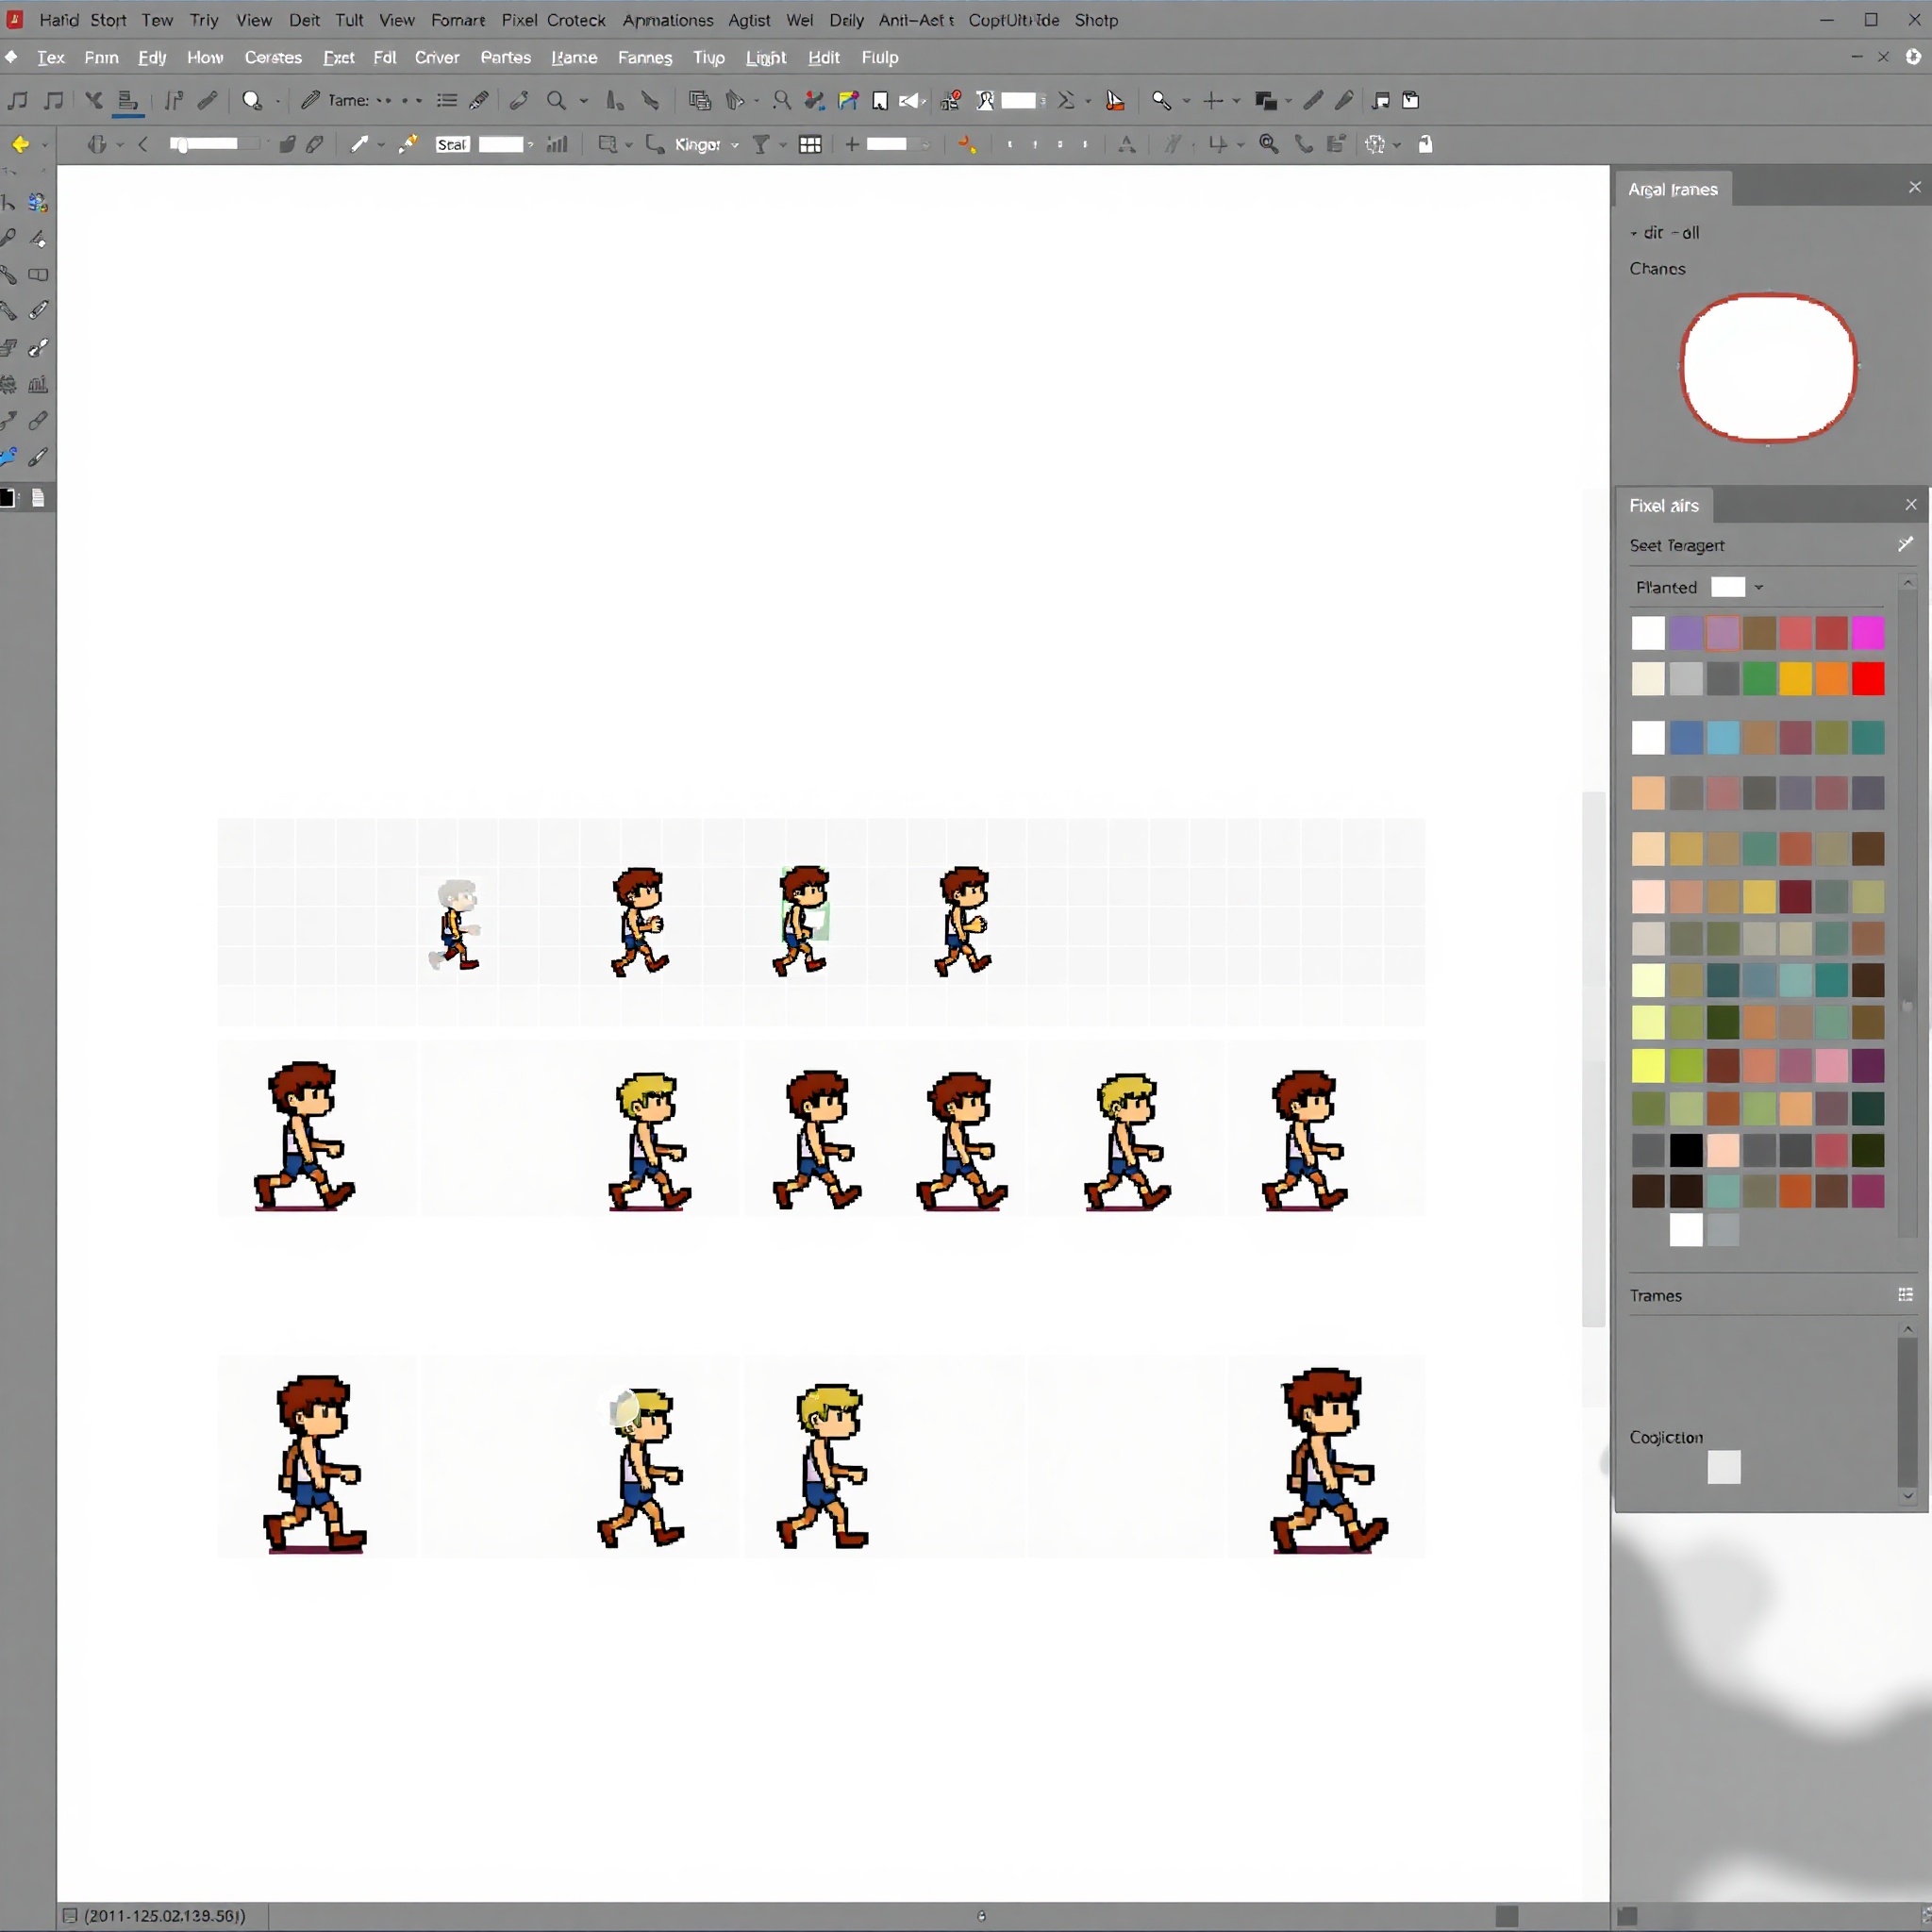Click the bar chart icon next to the Stal field

click(557, 144)
